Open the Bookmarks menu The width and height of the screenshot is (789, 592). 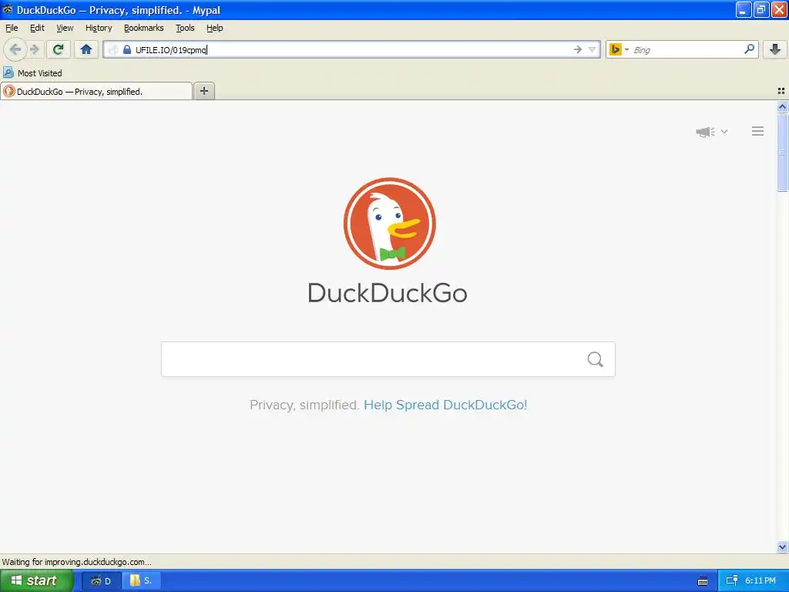point(144,28)
